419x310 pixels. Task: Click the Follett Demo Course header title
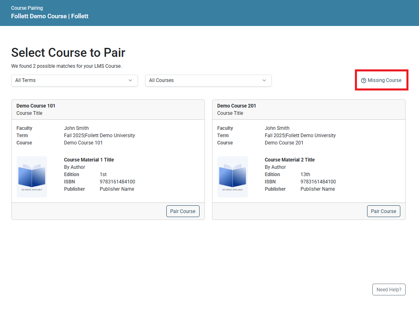pyautogui.click(x=50, y=16)
